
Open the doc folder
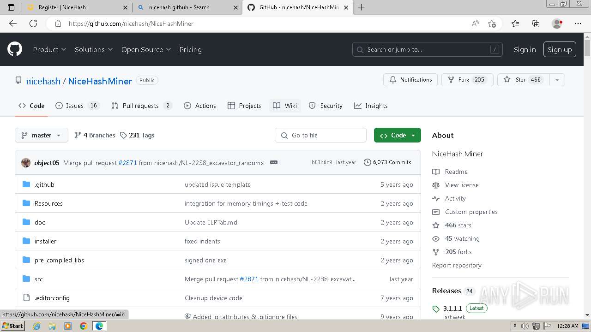40,222
